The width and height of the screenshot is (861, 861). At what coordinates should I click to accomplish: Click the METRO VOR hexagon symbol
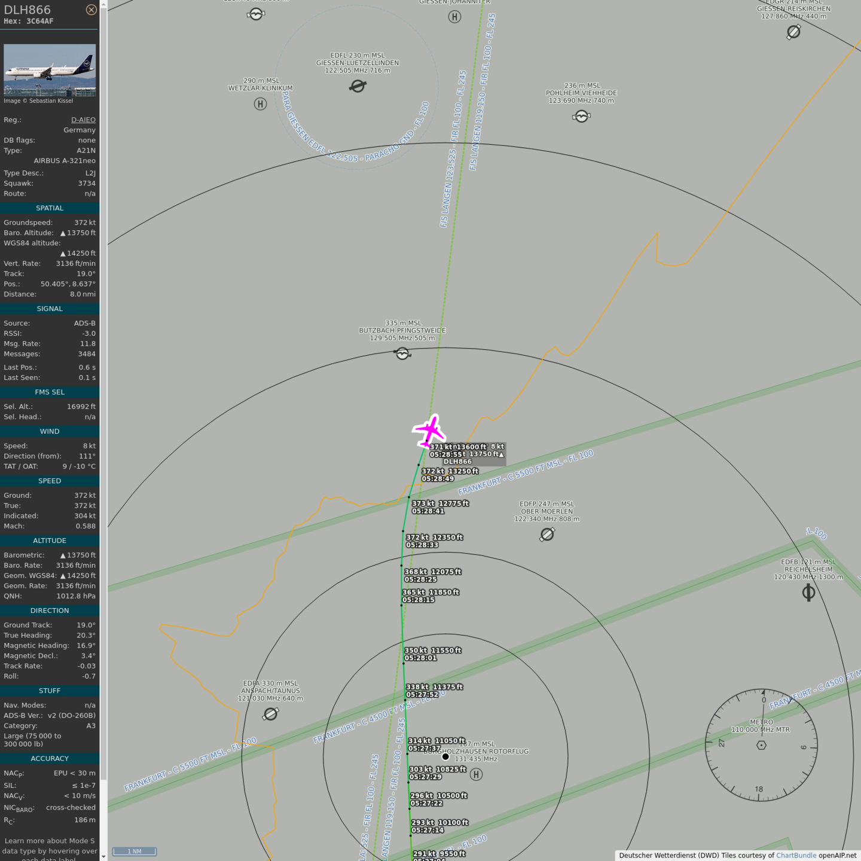point(761,745)
